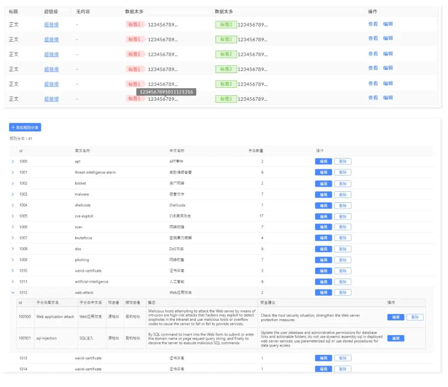The image size is (448, 387).
Task: Delete the scan row 1006
Action: (x=343, y=227)
